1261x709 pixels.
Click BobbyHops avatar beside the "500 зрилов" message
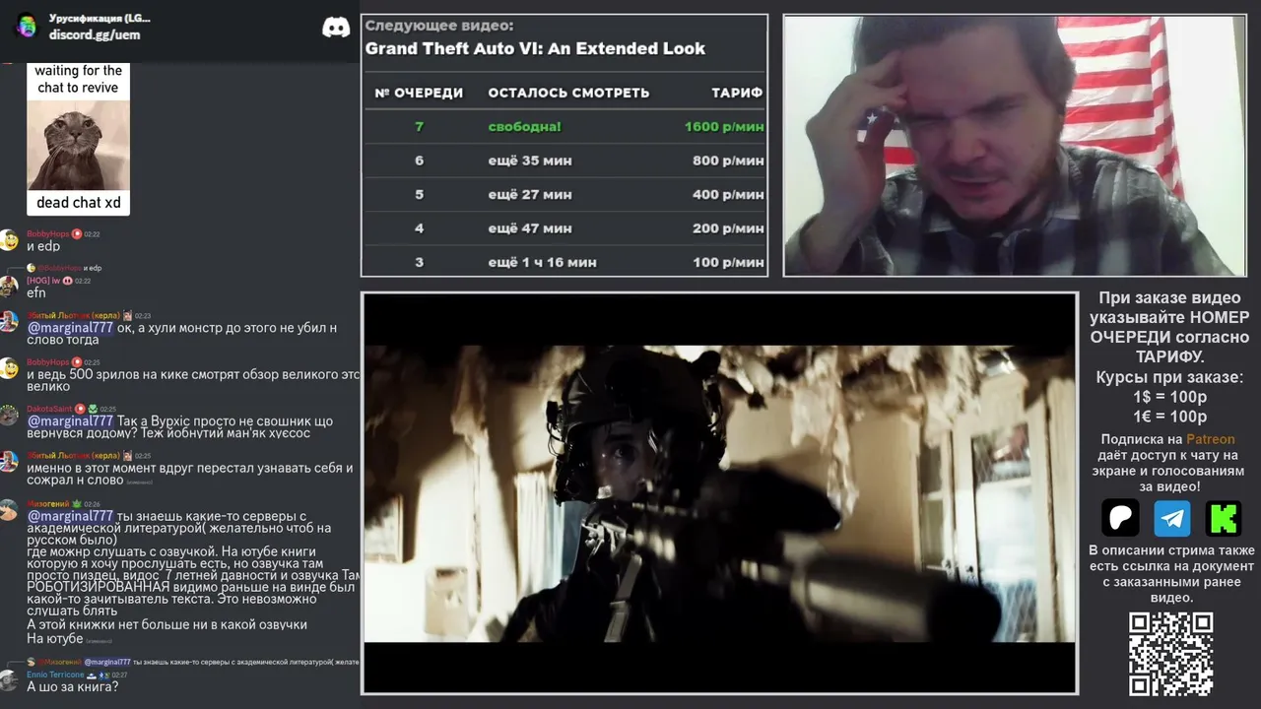[9, 368]
